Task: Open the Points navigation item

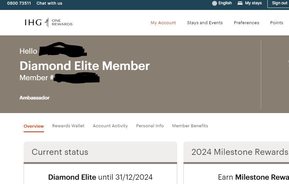Action: pyautogui.click(x=276, y=23)
